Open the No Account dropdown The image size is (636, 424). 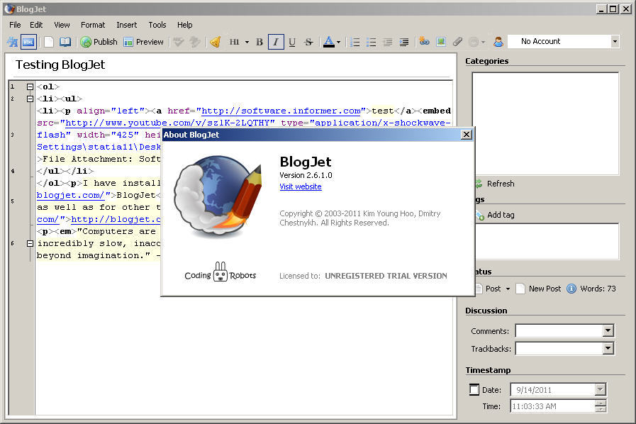coord(614,41)
